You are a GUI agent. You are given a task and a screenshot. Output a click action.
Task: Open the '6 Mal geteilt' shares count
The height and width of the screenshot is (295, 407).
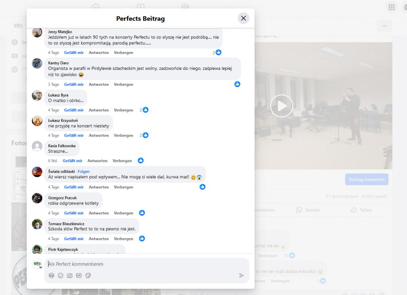pos(374,197)
